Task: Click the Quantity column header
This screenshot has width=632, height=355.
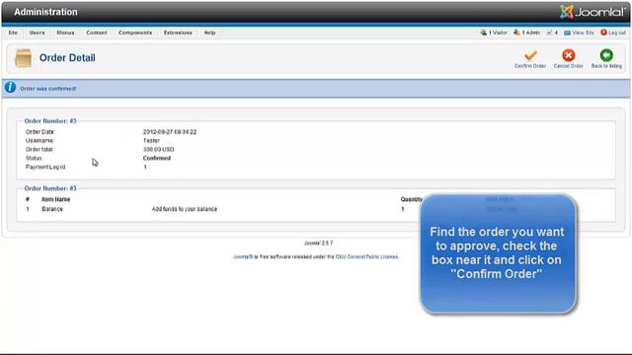Action: (x=411, y=199)
